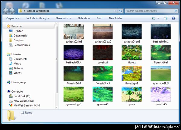
Task: Select Downloads in navigation pane
Action: click(x=20, y=36)
